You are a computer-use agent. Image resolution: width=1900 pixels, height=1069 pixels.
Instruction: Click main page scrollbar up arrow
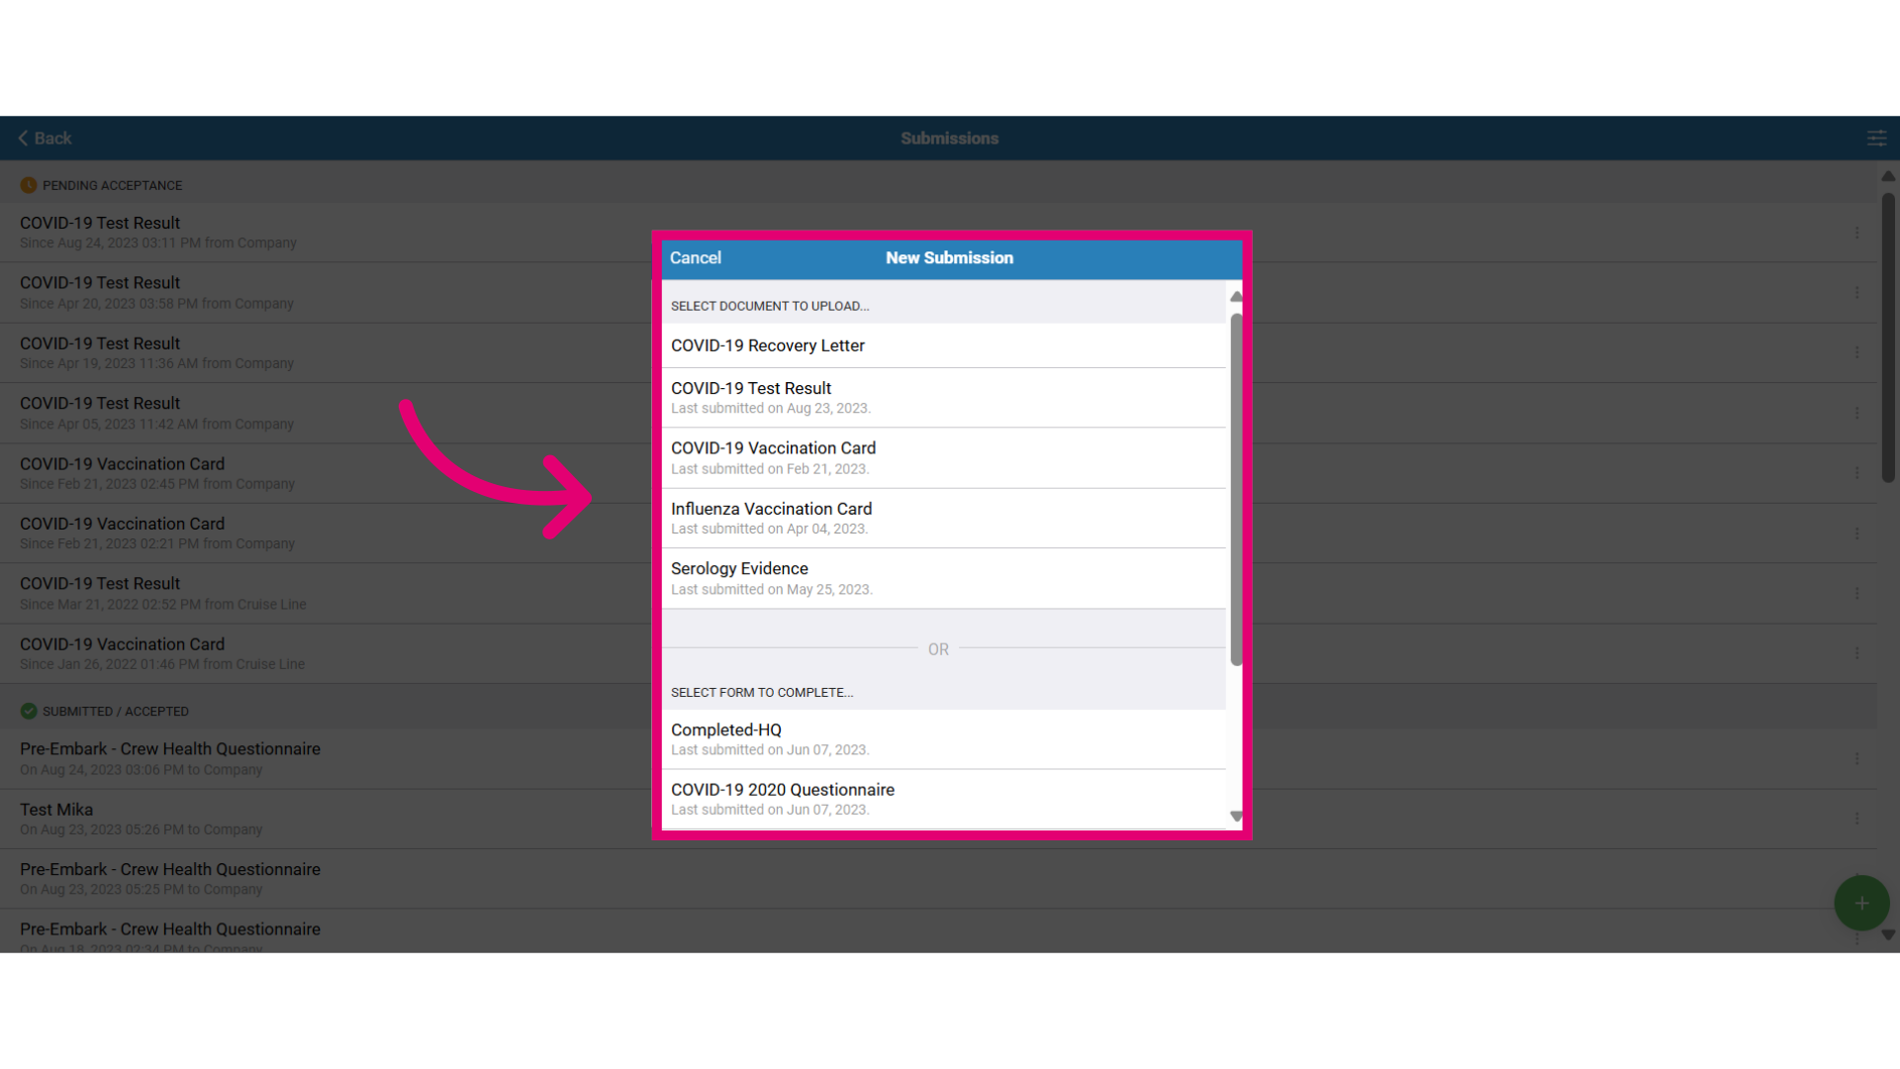(x=1888, y=176)
